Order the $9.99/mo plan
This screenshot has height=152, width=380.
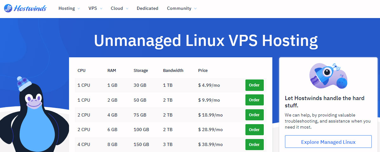pos(254,100)
